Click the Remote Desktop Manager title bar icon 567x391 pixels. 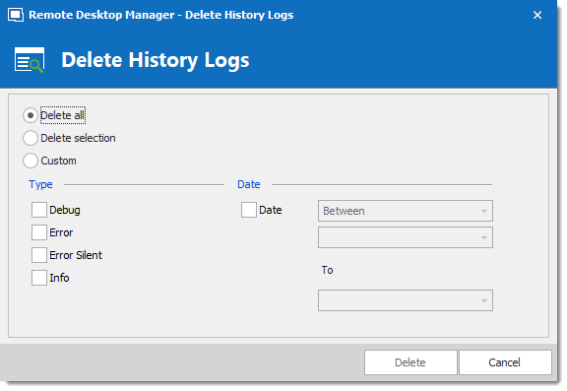pyautogui.click(x=16, y=15)
